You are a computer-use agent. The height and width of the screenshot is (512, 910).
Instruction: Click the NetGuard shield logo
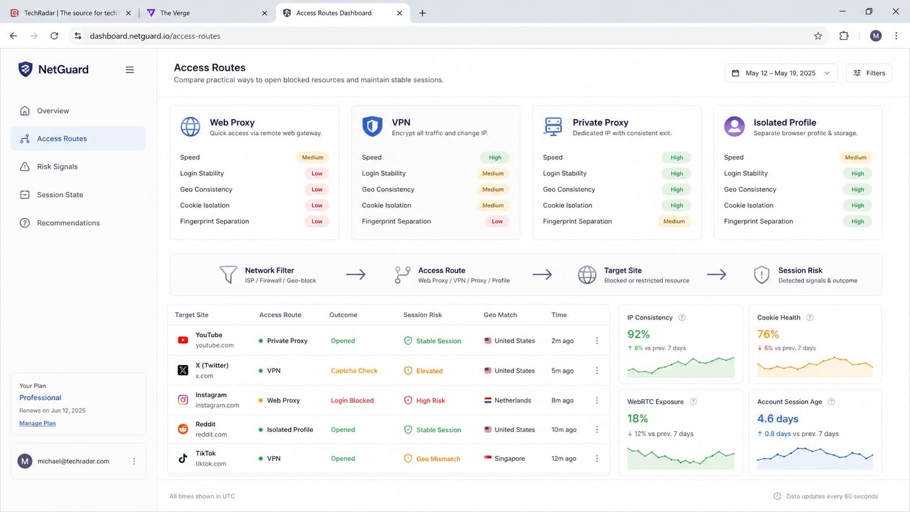pos(26,69)
